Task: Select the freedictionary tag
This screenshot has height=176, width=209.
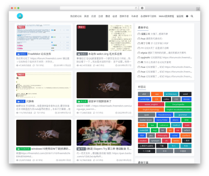Action: [x=165, y=115]
